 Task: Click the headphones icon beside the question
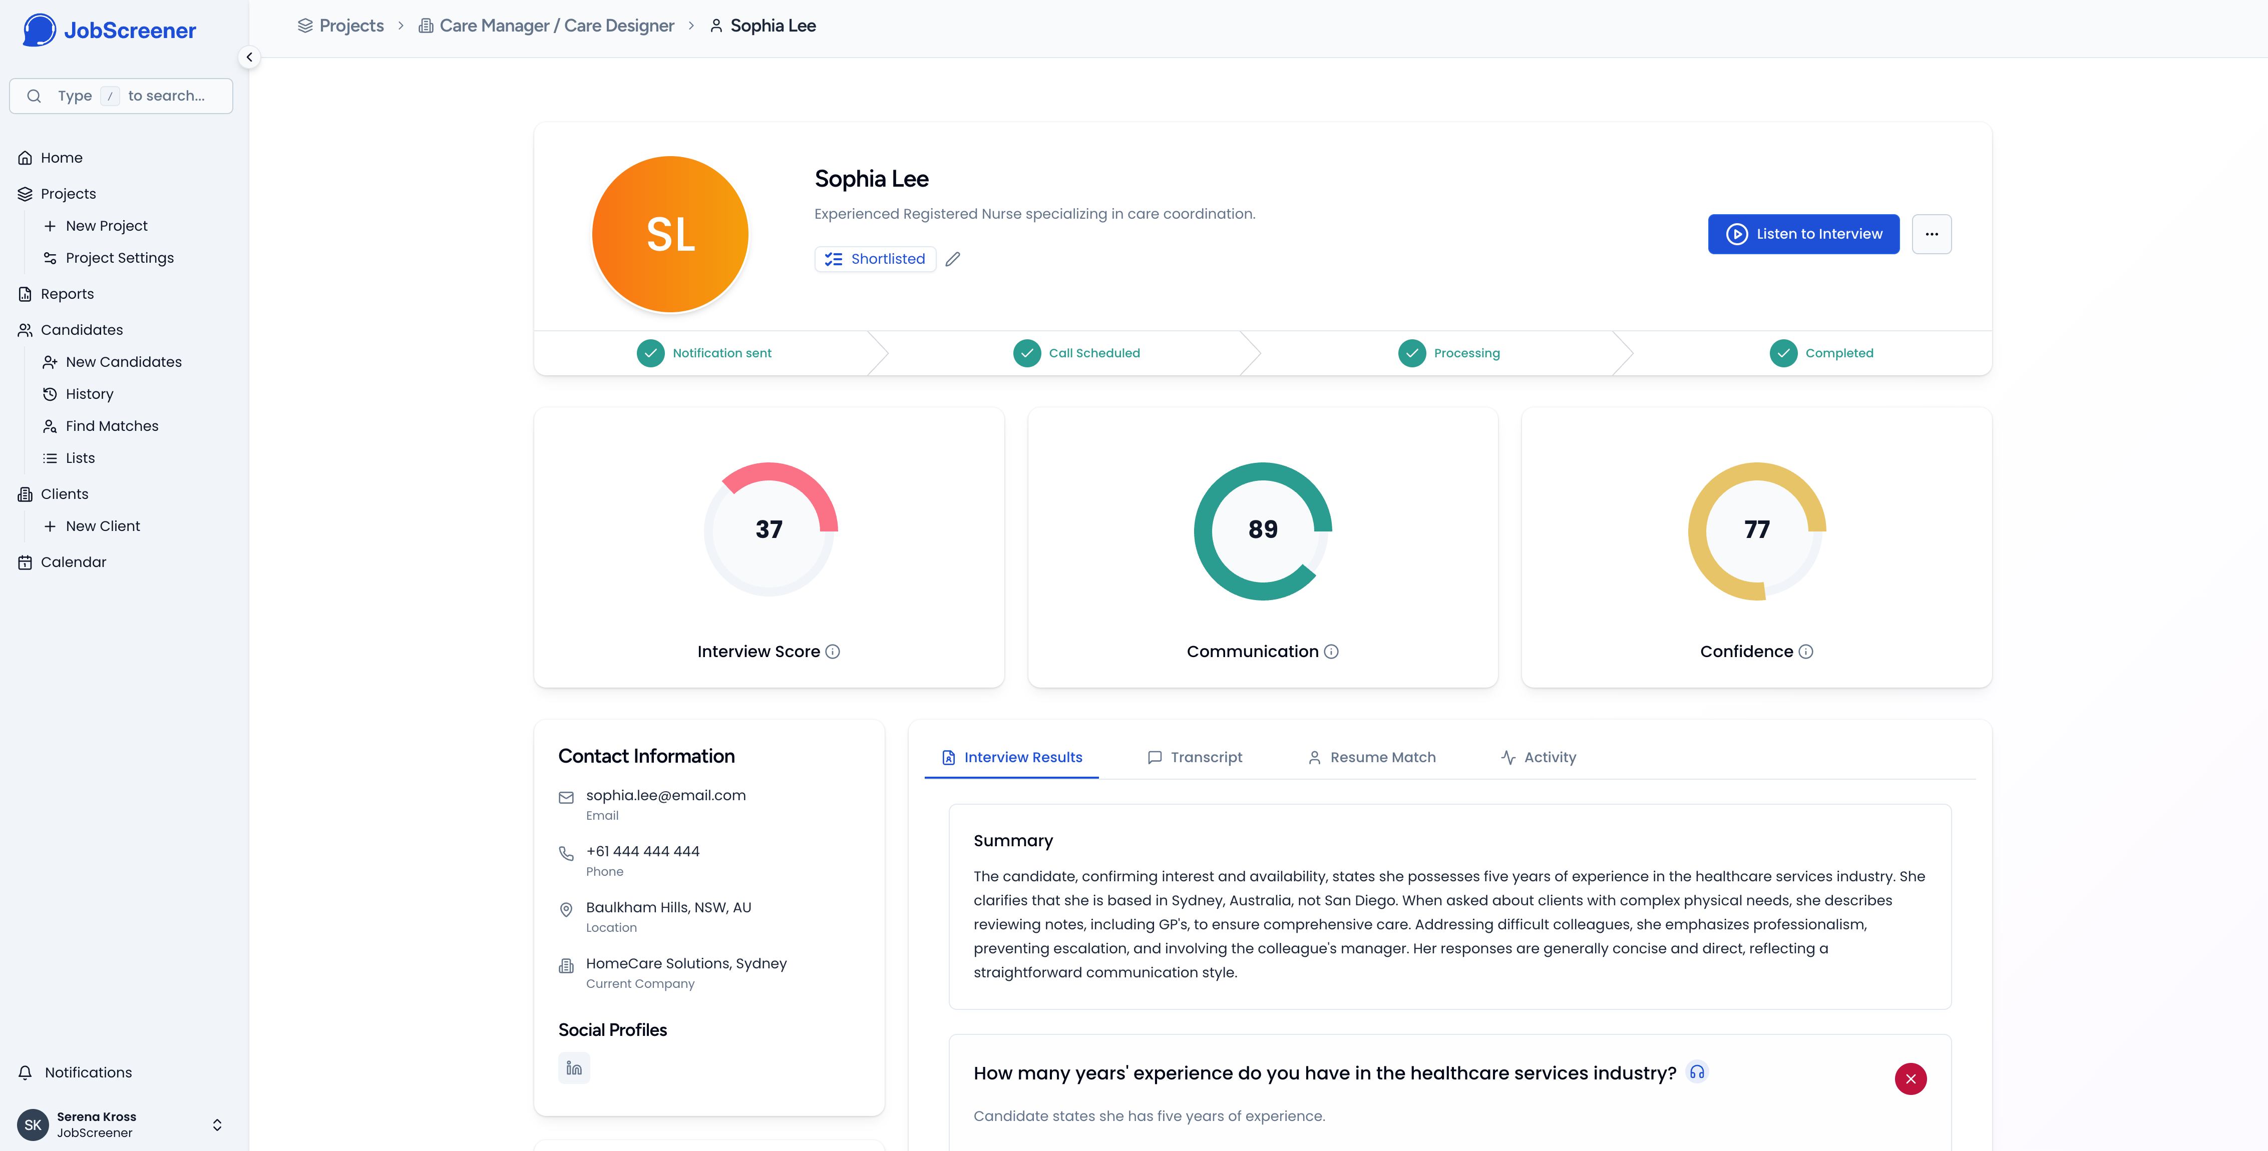pos(1697,1072)
